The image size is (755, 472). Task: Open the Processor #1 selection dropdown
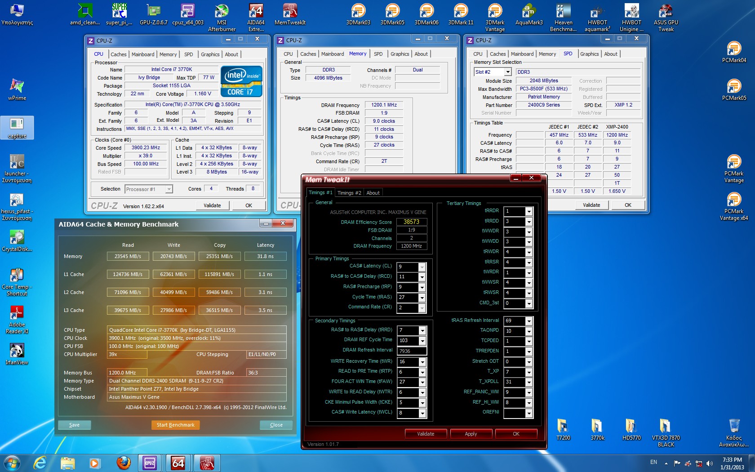[169, 189]
